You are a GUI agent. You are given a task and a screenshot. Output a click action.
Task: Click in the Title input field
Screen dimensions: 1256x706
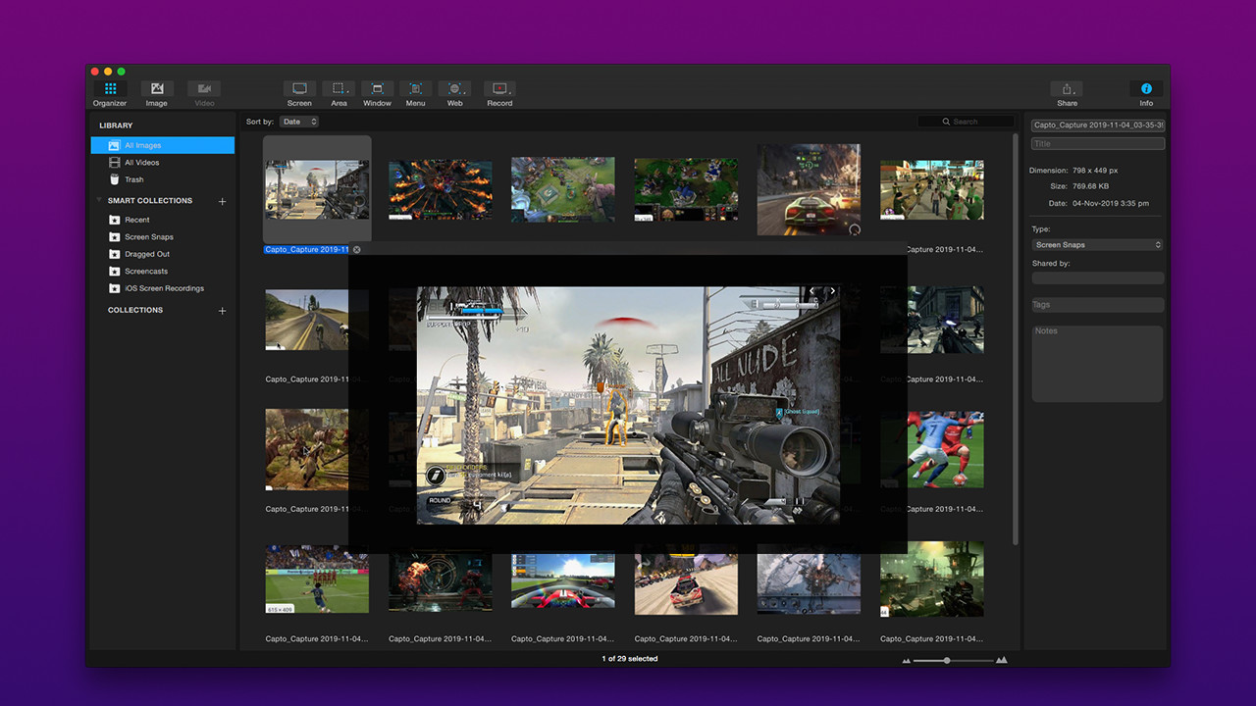pos(1097,143)
